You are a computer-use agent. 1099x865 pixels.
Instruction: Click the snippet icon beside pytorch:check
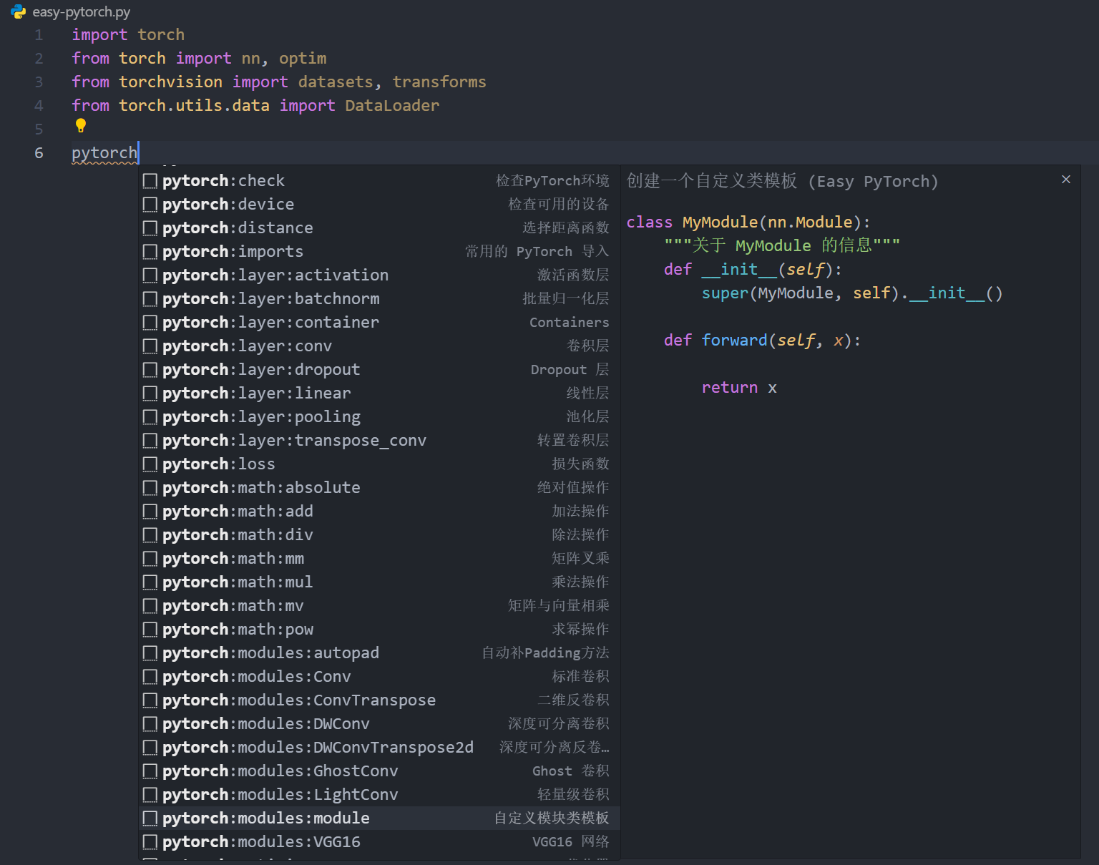point(150,181)
